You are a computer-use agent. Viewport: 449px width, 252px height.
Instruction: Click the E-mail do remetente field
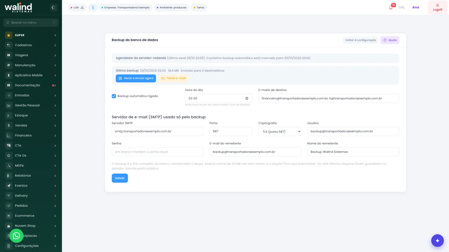255,152
